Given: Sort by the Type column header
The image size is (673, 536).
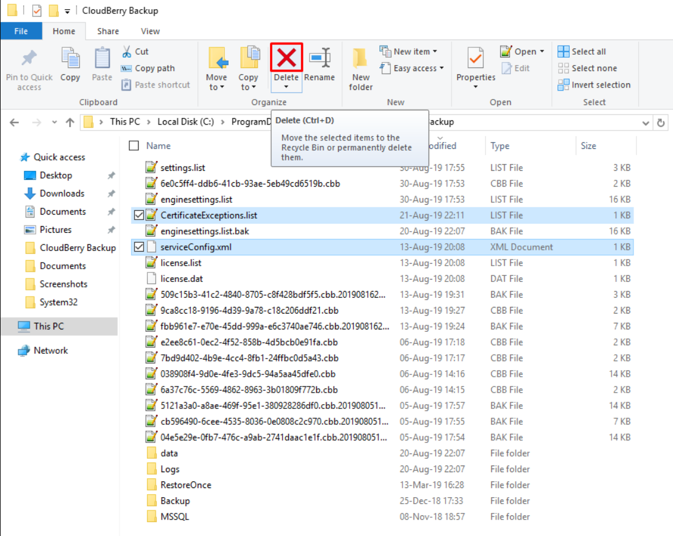Looking at the screenshot, I should (x=500, y=146).
